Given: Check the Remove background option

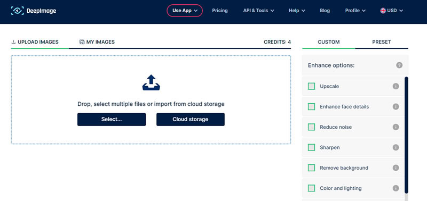Looking at the screenshot, I should pyautogui.click(x=311, y=167).
